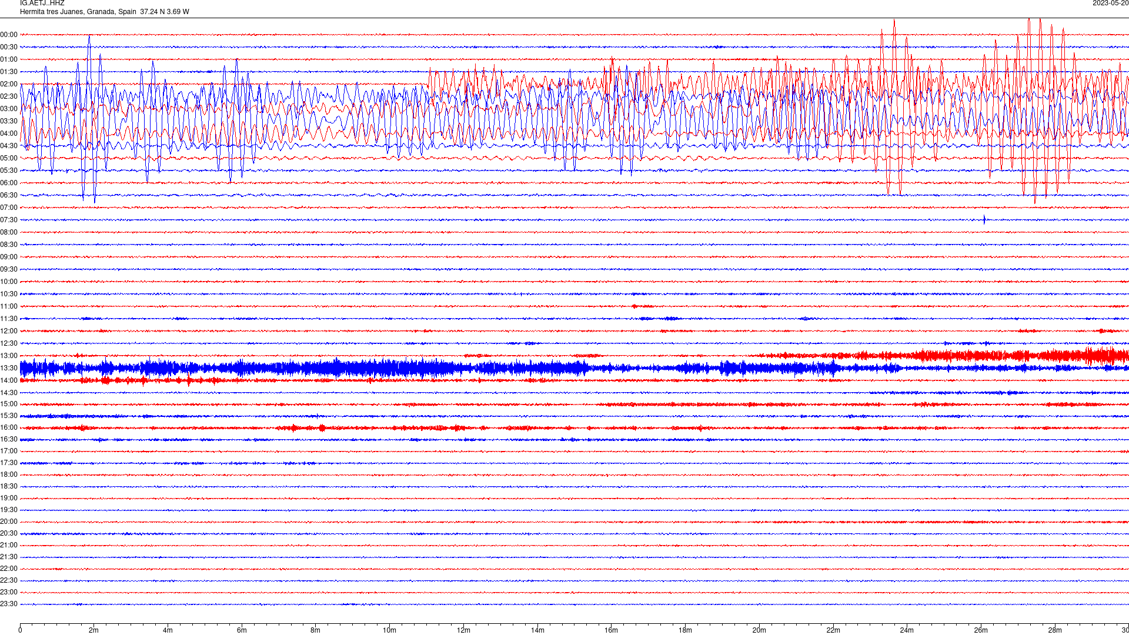Select the 08:30 trace time label
The height and width of the screenshot is (635, 1129).
[9, 245]
